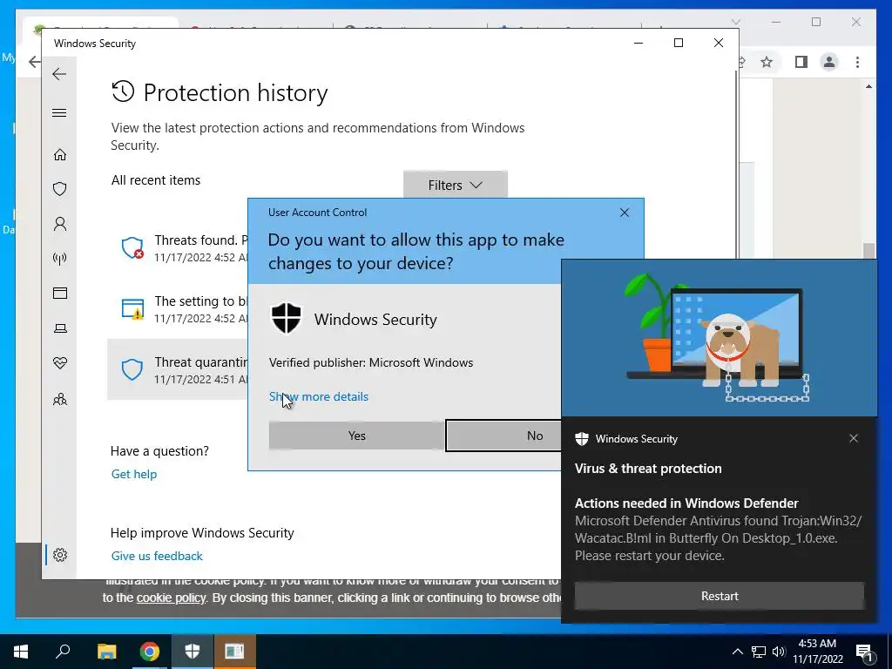Click Windows Security taskbar icon
The image size is (892, 669).
point(193,652)
